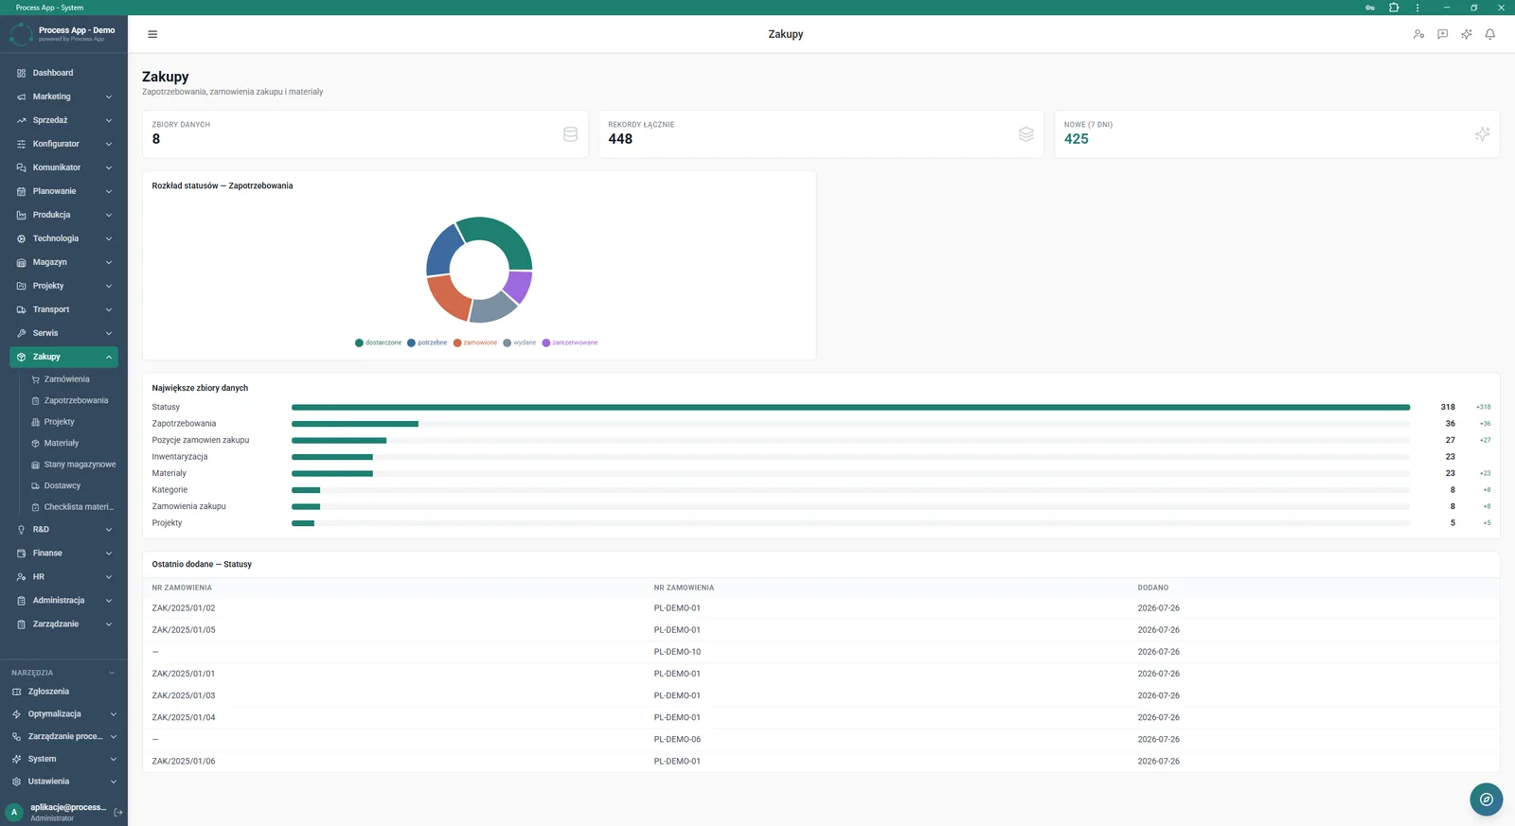Click the Technologia gear icon
Image resolution: width=1515 pixels, height=826 pixels.
[x=21, y=238]
